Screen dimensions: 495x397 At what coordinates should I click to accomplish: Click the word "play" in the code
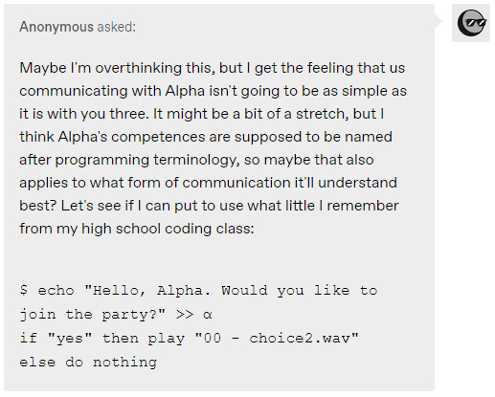167,339
